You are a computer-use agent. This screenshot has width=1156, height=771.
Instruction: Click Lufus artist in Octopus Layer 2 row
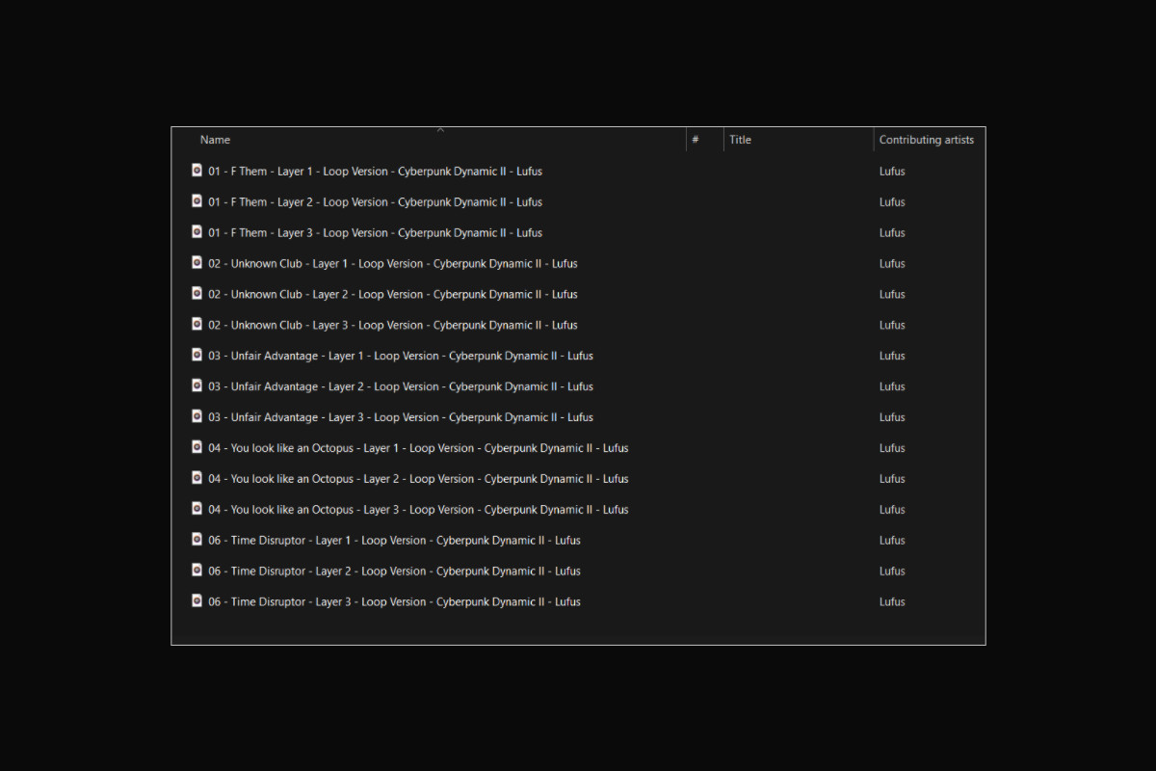click(892, 479)
